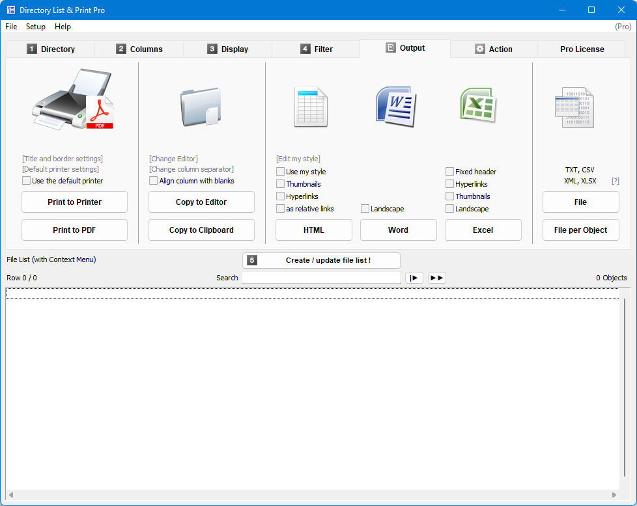Click the printer with PDF icon
The image size is (637, 506).
[x=74, y=100]
